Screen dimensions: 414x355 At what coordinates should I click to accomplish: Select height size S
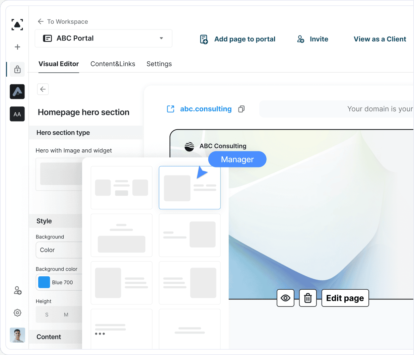coord(47,314)
